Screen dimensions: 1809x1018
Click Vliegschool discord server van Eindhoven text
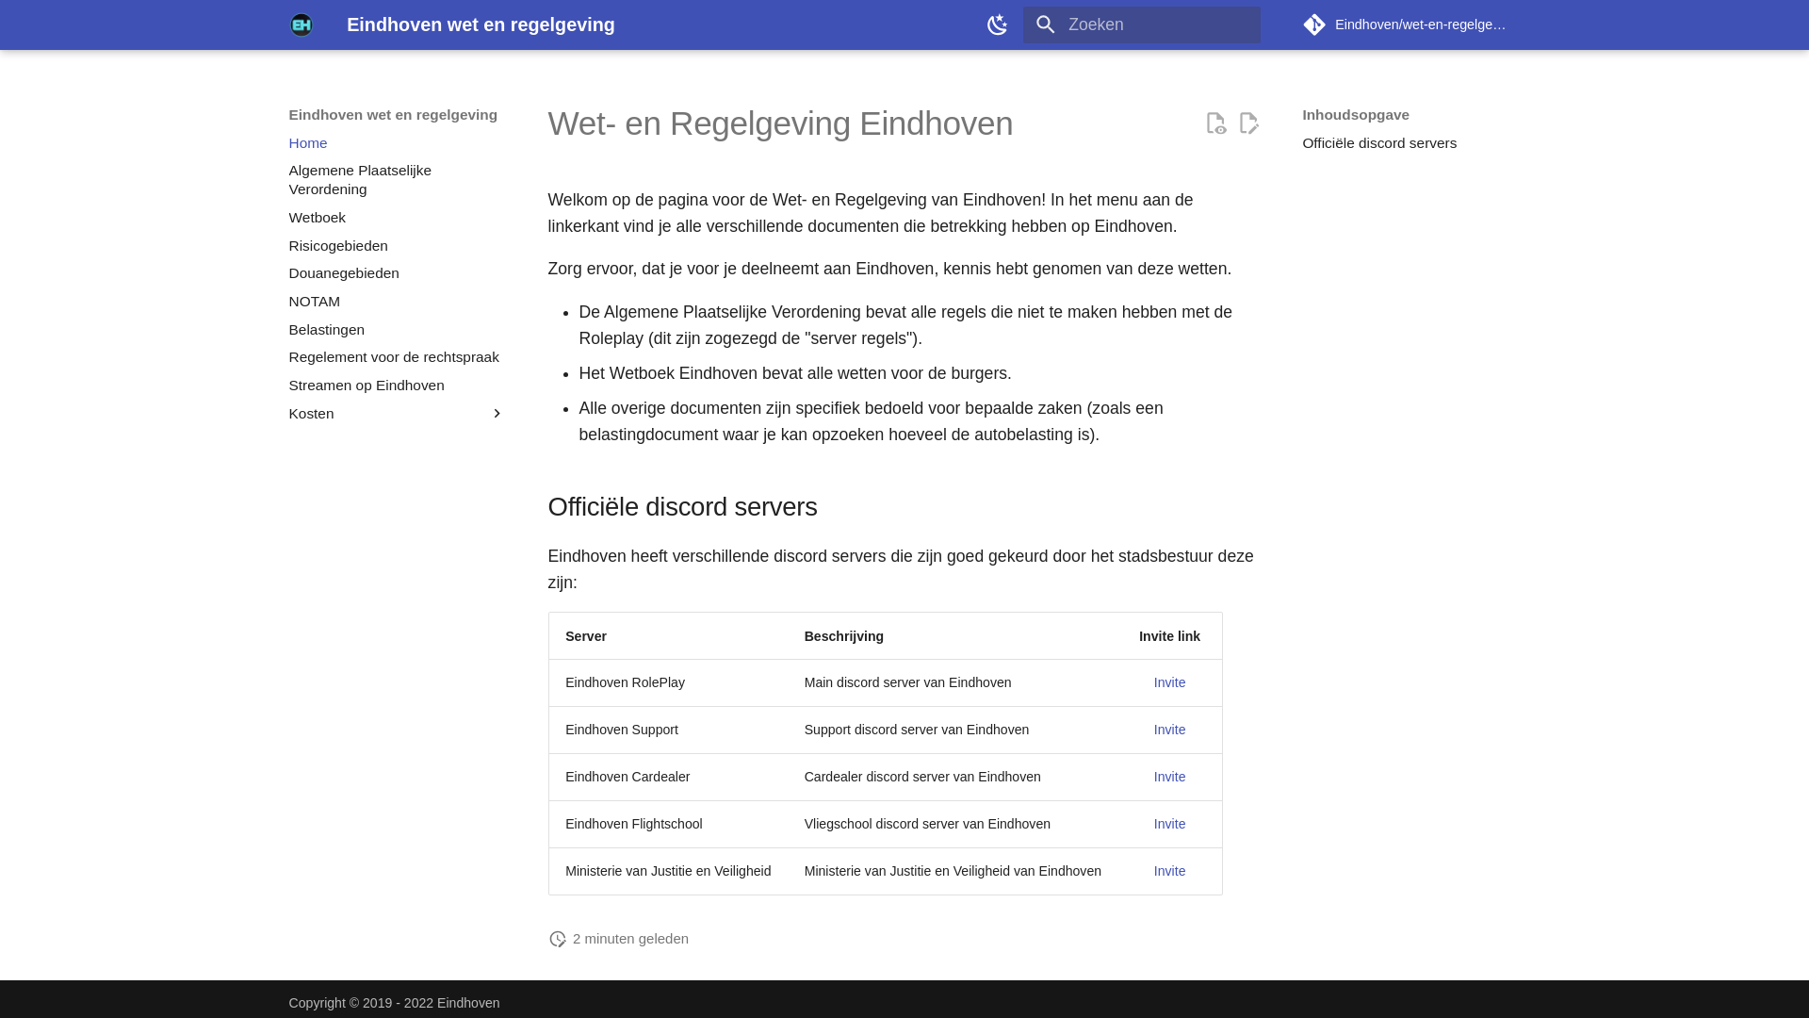(x=927, y=824)
